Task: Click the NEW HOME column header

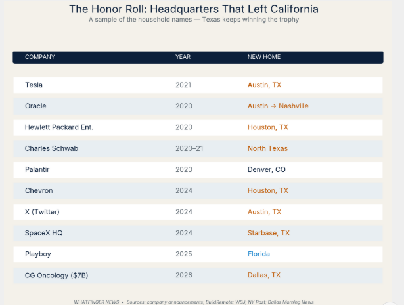Action: coord(264,57)
